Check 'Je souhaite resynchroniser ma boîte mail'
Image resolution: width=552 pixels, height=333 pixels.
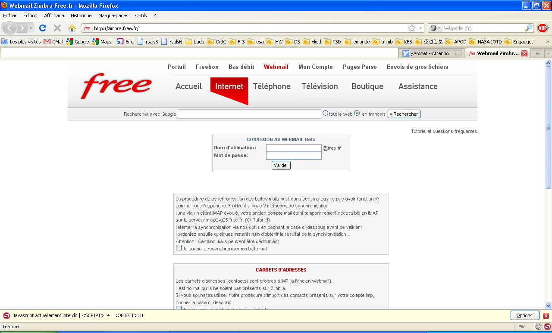[179, 248]
